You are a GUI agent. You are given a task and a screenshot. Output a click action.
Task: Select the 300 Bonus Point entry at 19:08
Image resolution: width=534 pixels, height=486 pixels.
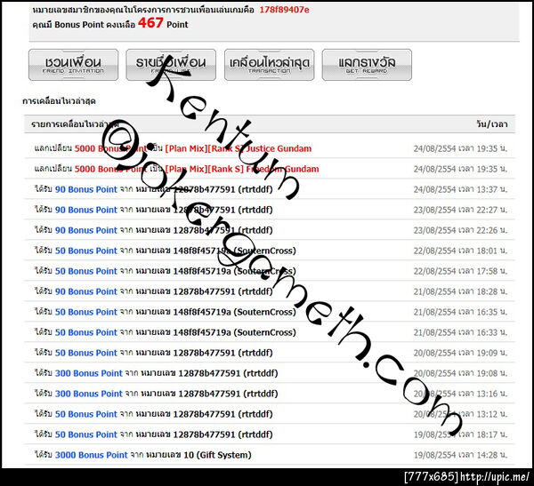270,373
